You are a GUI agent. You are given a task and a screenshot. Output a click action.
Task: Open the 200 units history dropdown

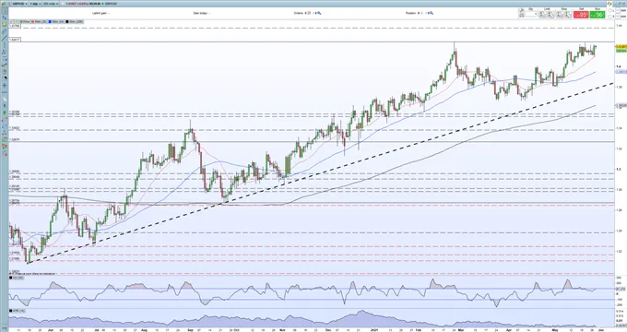51,4
